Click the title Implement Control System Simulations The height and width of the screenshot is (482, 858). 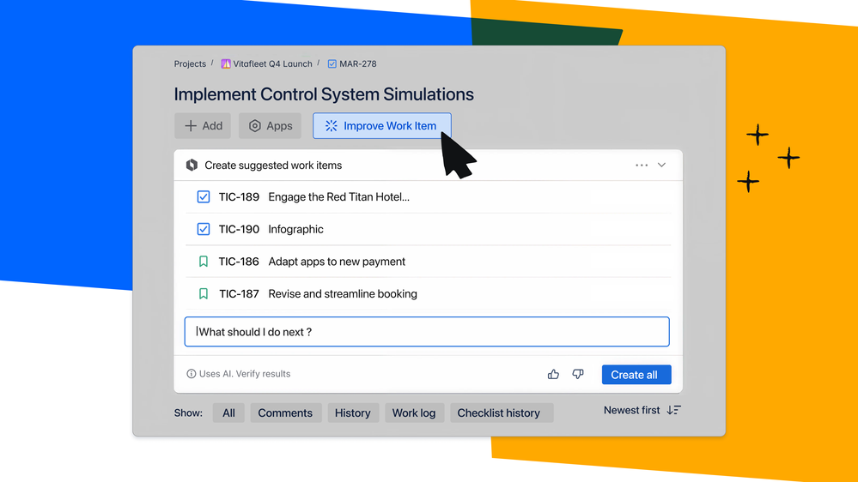324,94
